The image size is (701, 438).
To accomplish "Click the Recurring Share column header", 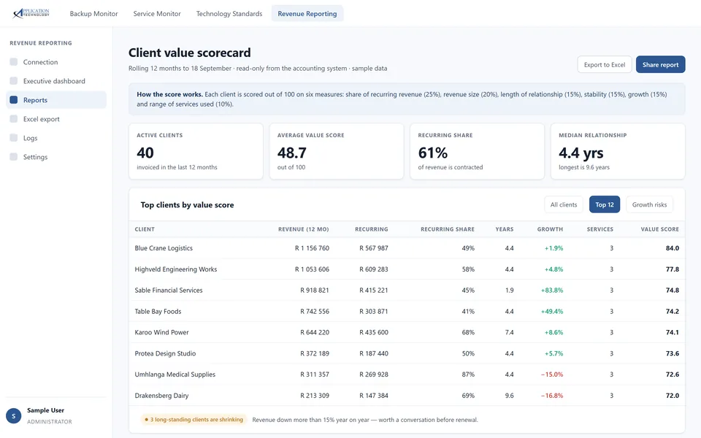I will 448,229.
